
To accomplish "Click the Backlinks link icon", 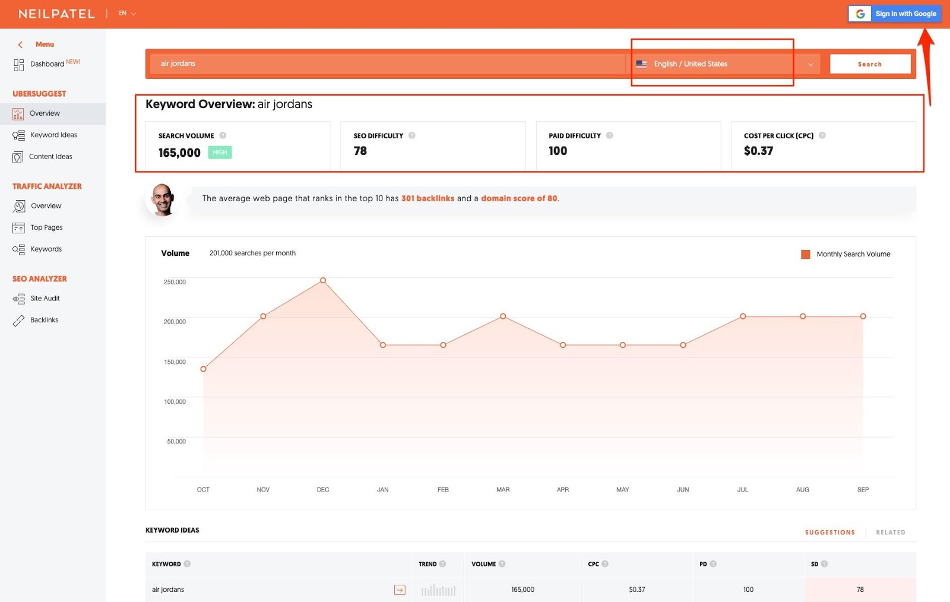I will click(x=18, y=321).
